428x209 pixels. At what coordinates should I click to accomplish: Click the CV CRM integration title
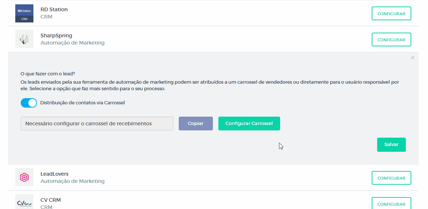point(51,200)
